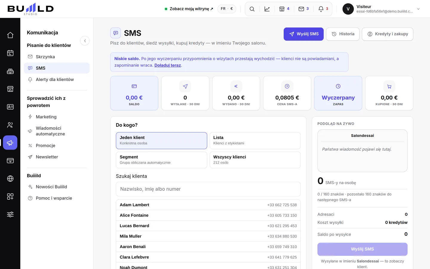The width and height of the screenshot is (430, 269).
Task: Select the Lista recipient option
Action: tap(255, 140)
